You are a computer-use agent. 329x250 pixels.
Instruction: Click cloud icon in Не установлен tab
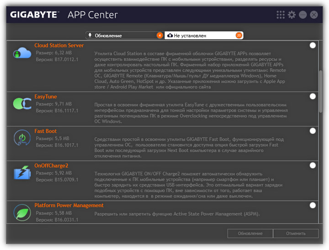coord(170,36)
